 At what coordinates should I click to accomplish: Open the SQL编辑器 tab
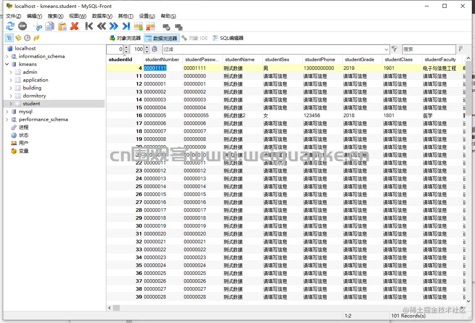(x=228, y=38)
